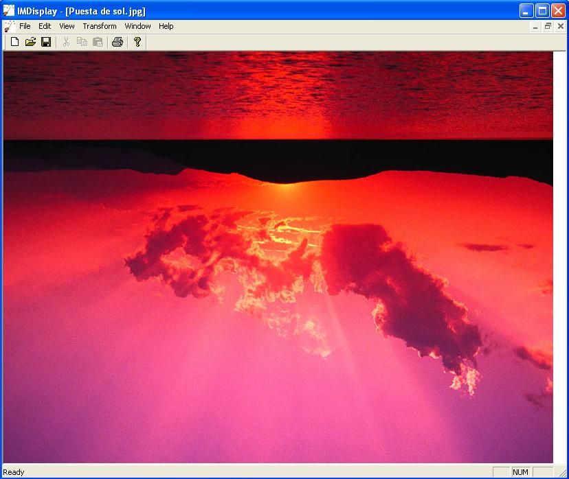Image resolution: width=569 pixels, height=479 pixels.
Task: Open the Window menu
Action: click(x=137, y=26)
